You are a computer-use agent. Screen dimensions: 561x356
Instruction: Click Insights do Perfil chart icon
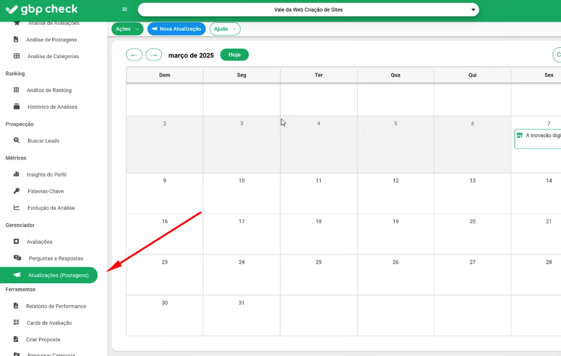(16, 174)
